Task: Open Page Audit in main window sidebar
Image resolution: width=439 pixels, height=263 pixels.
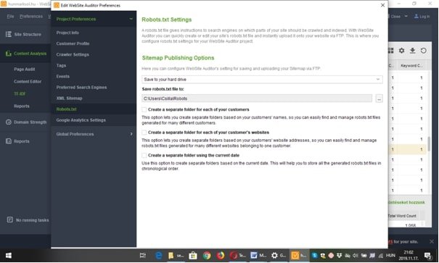Action: click(x=25, y=69)
